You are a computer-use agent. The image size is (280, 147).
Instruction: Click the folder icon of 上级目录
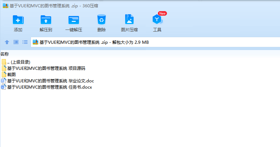click(4, 62)
